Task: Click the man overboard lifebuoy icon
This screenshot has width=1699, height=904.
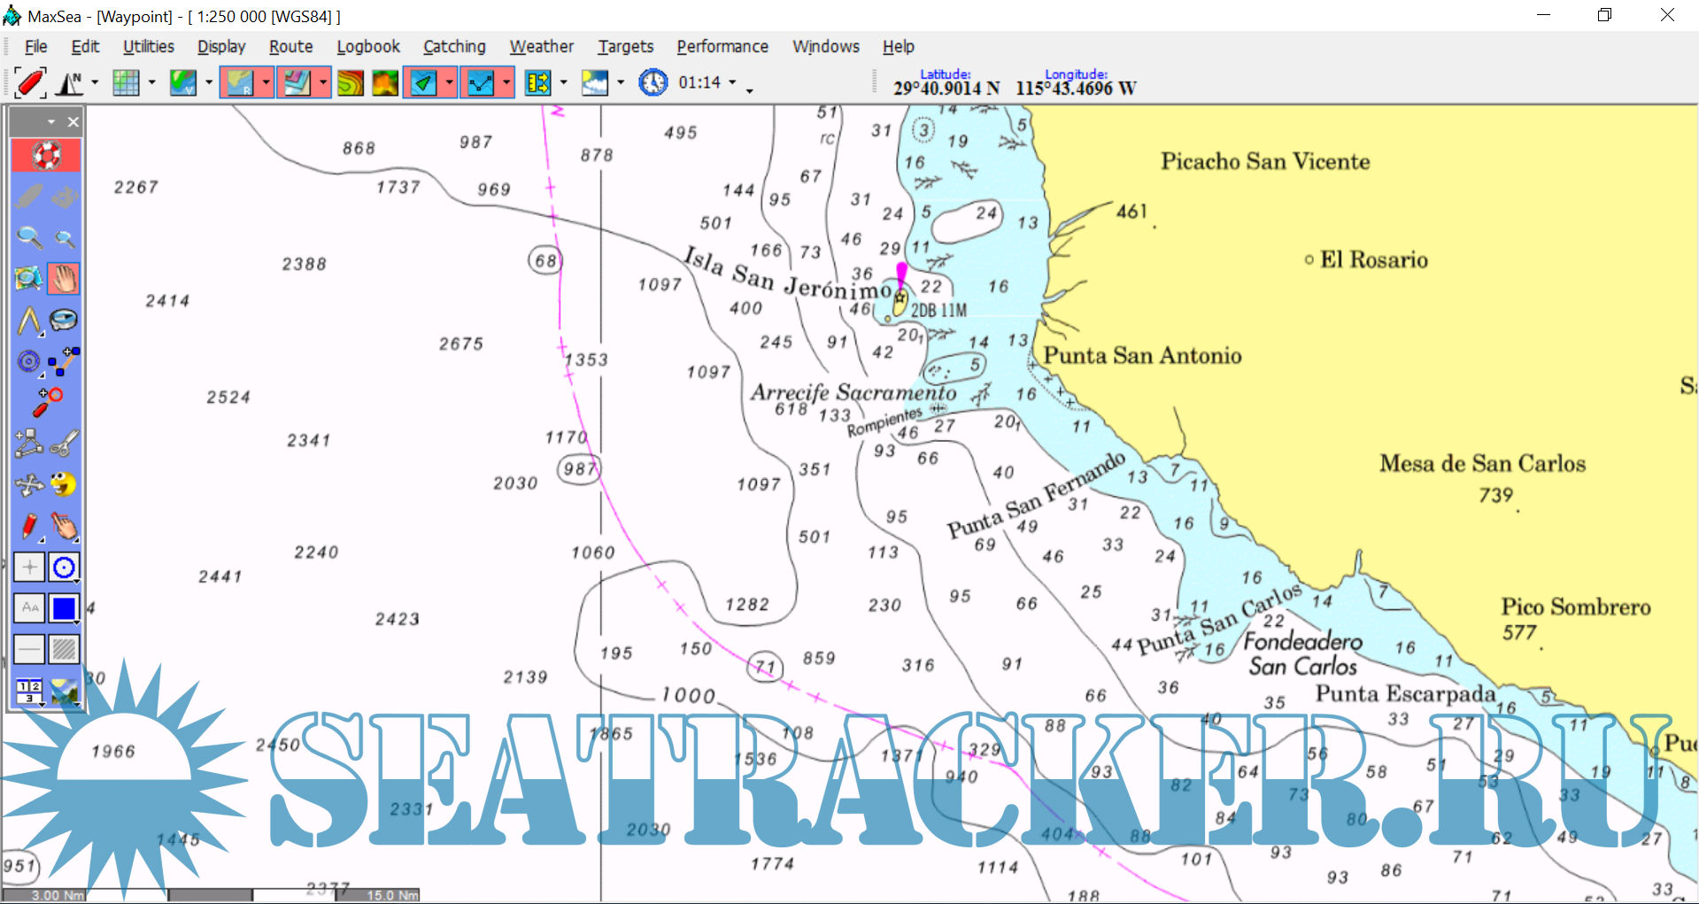Action: 46,156
